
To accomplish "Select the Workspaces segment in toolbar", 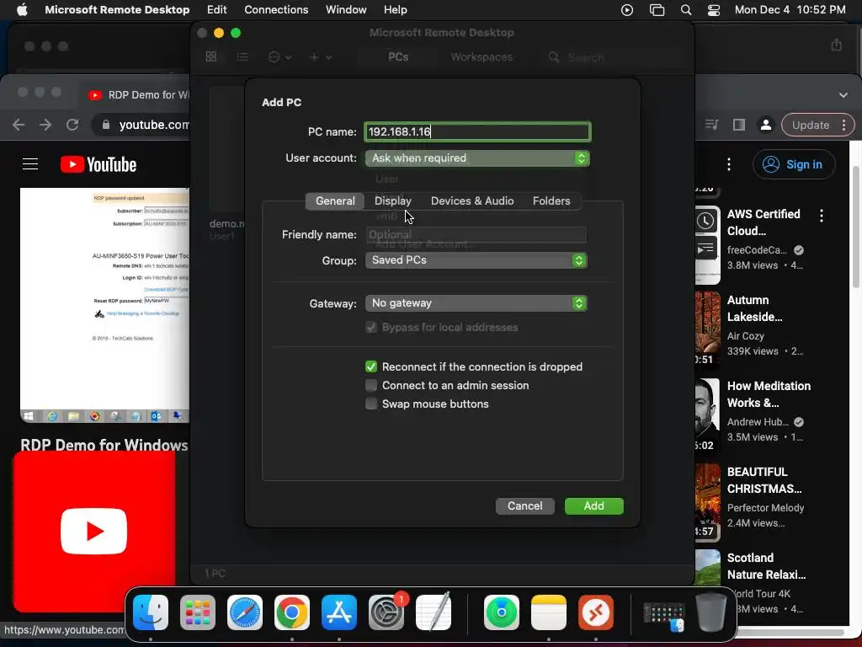I will [482, 56].
